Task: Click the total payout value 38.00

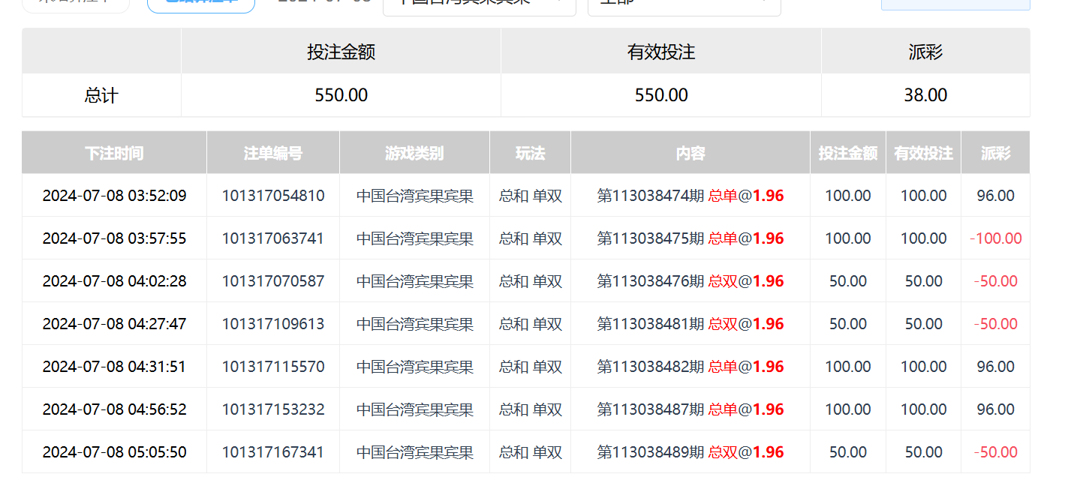Action: pyautogui.click(x=925, y=95)
